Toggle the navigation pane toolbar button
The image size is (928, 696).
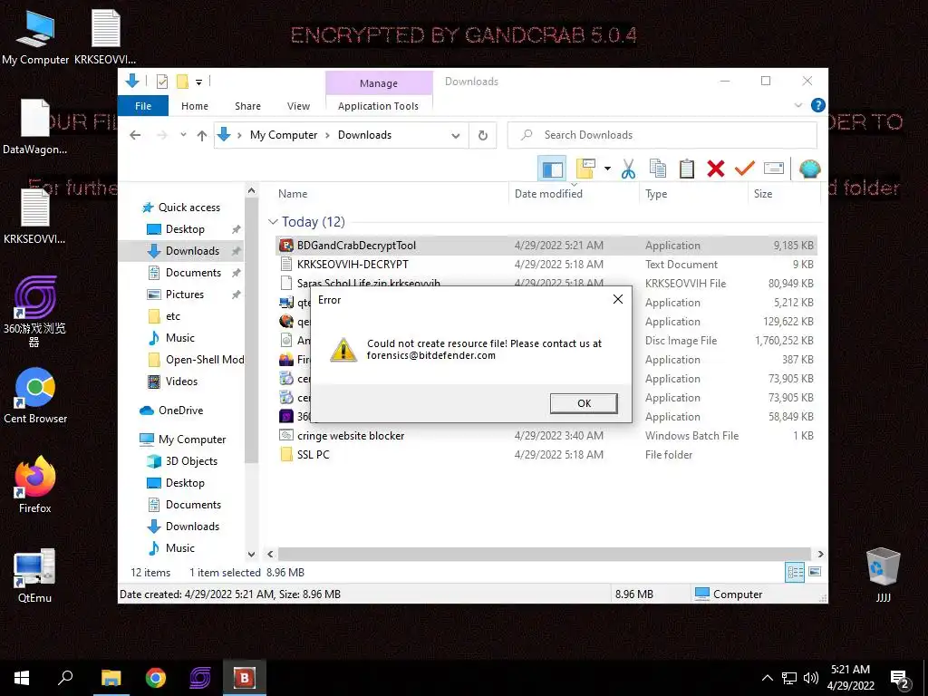pyautogui.click(x=552, y=169)
